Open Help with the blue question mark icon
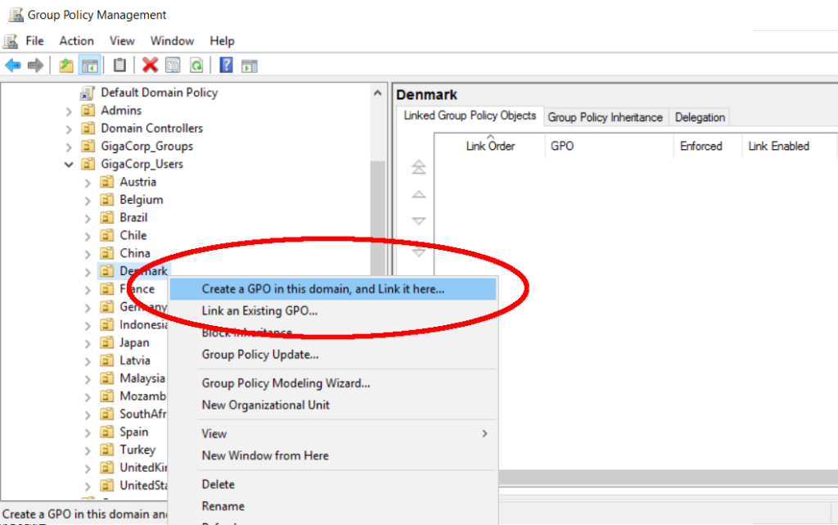Viewport: 838px width, 525px height. point(226,66)
